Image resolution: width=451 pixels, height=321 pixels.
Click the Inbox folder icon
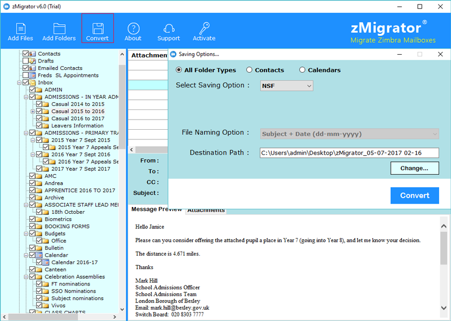click(x=32, y=82)
